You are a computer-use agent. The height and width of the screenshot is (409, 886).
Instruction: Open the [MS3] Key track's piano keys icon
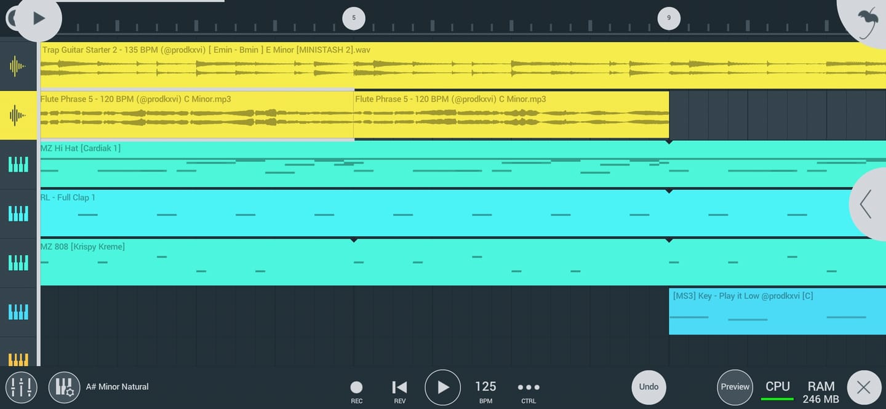18,312
